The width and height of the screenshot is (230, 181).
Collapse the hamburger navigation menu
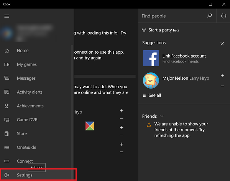click(x=7, y=16)
